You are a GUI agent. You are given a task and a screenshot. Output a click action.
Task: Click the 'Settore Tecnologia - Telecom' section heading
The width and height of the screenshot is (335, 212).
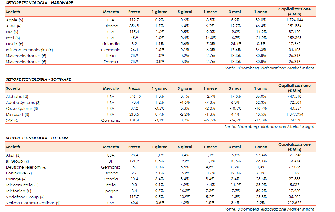point(37,138)
